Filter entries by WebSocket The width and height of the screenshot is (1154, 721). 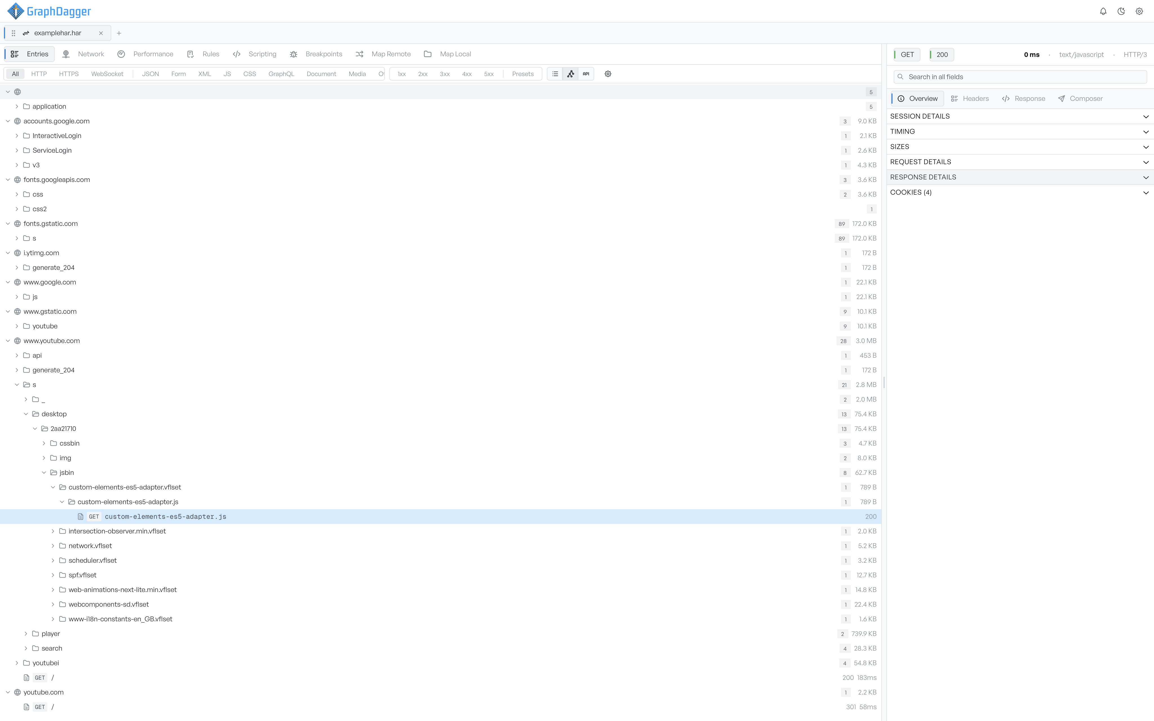pos(107,74)
